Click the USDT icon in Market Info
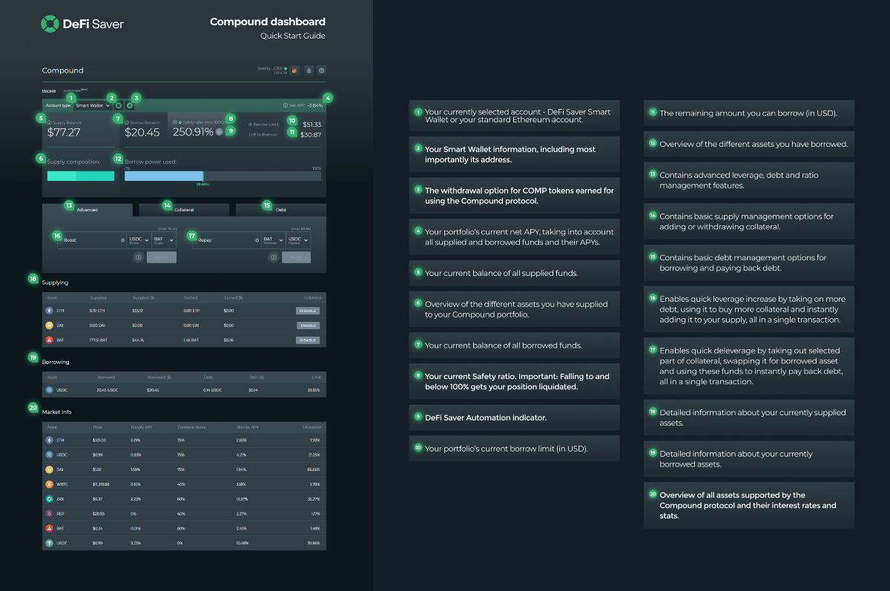The width and height of the screenshot is (890, 591). pyautogui.click(x=49, y=543)
